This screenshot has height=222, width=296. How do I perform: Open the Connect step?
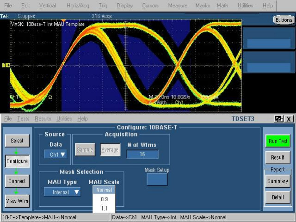click(17, 181)
